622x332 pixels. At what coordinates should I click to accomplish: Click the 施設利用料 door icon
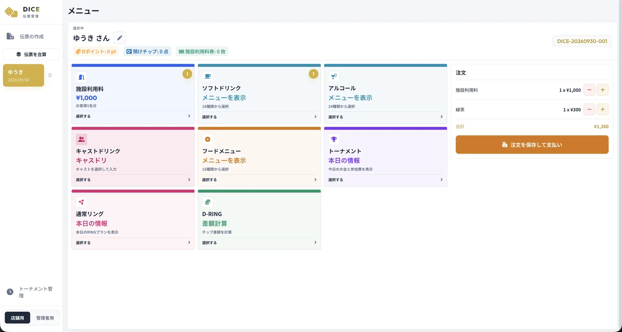click(81, 77)
